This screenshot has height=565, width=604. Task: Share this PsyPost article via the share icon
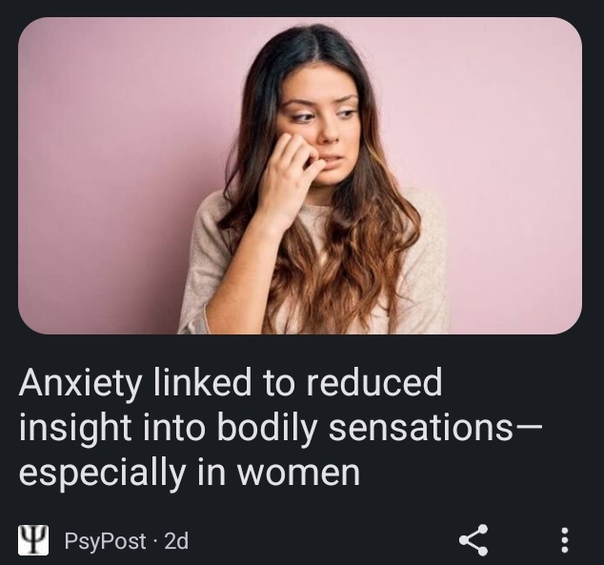pos(473,540)
